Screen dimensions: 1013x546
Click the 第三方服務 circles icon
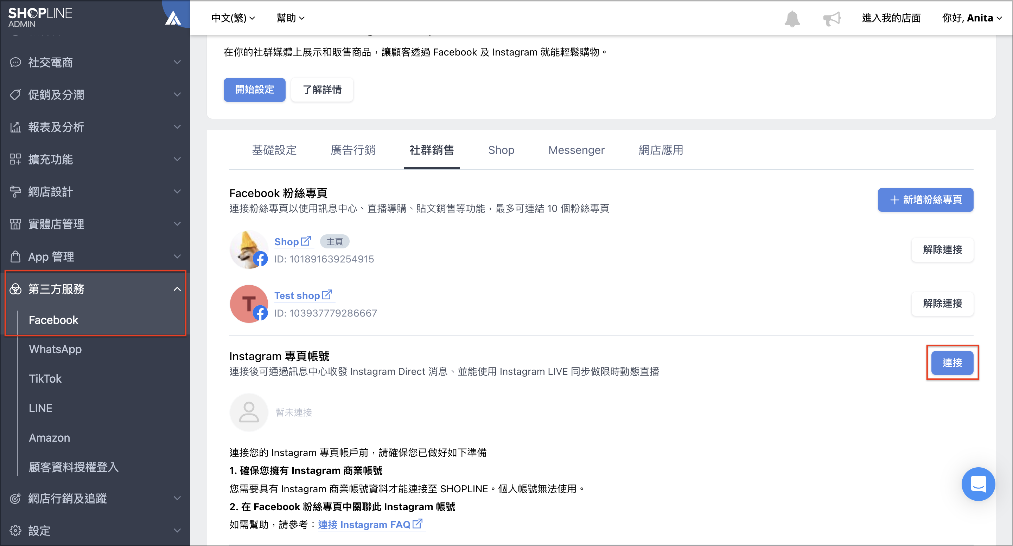coord(15,289)
